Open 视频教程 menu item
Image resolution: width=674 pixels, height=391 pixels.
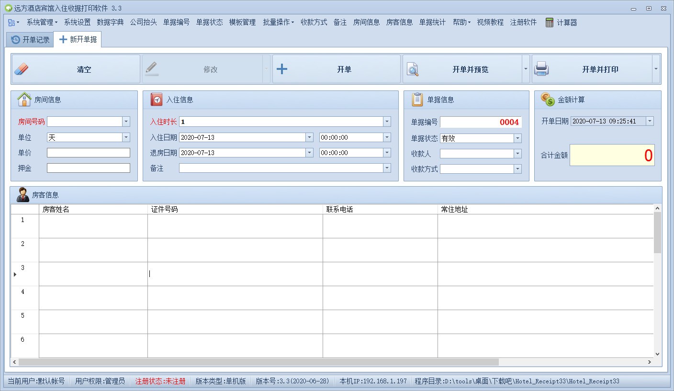click(490, 22)
